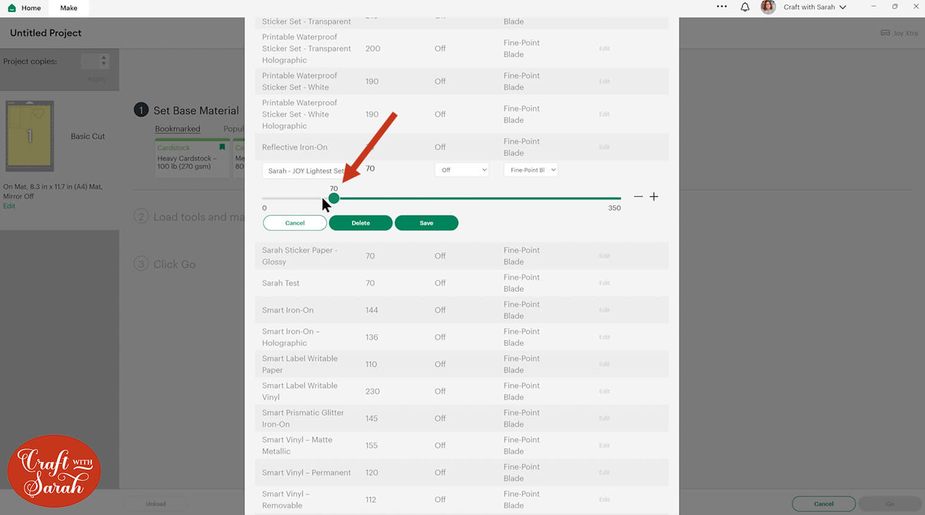Viewport: 925px width, 515px height.
Task: Open the three-dots more options menu
Action: point(721,7)
